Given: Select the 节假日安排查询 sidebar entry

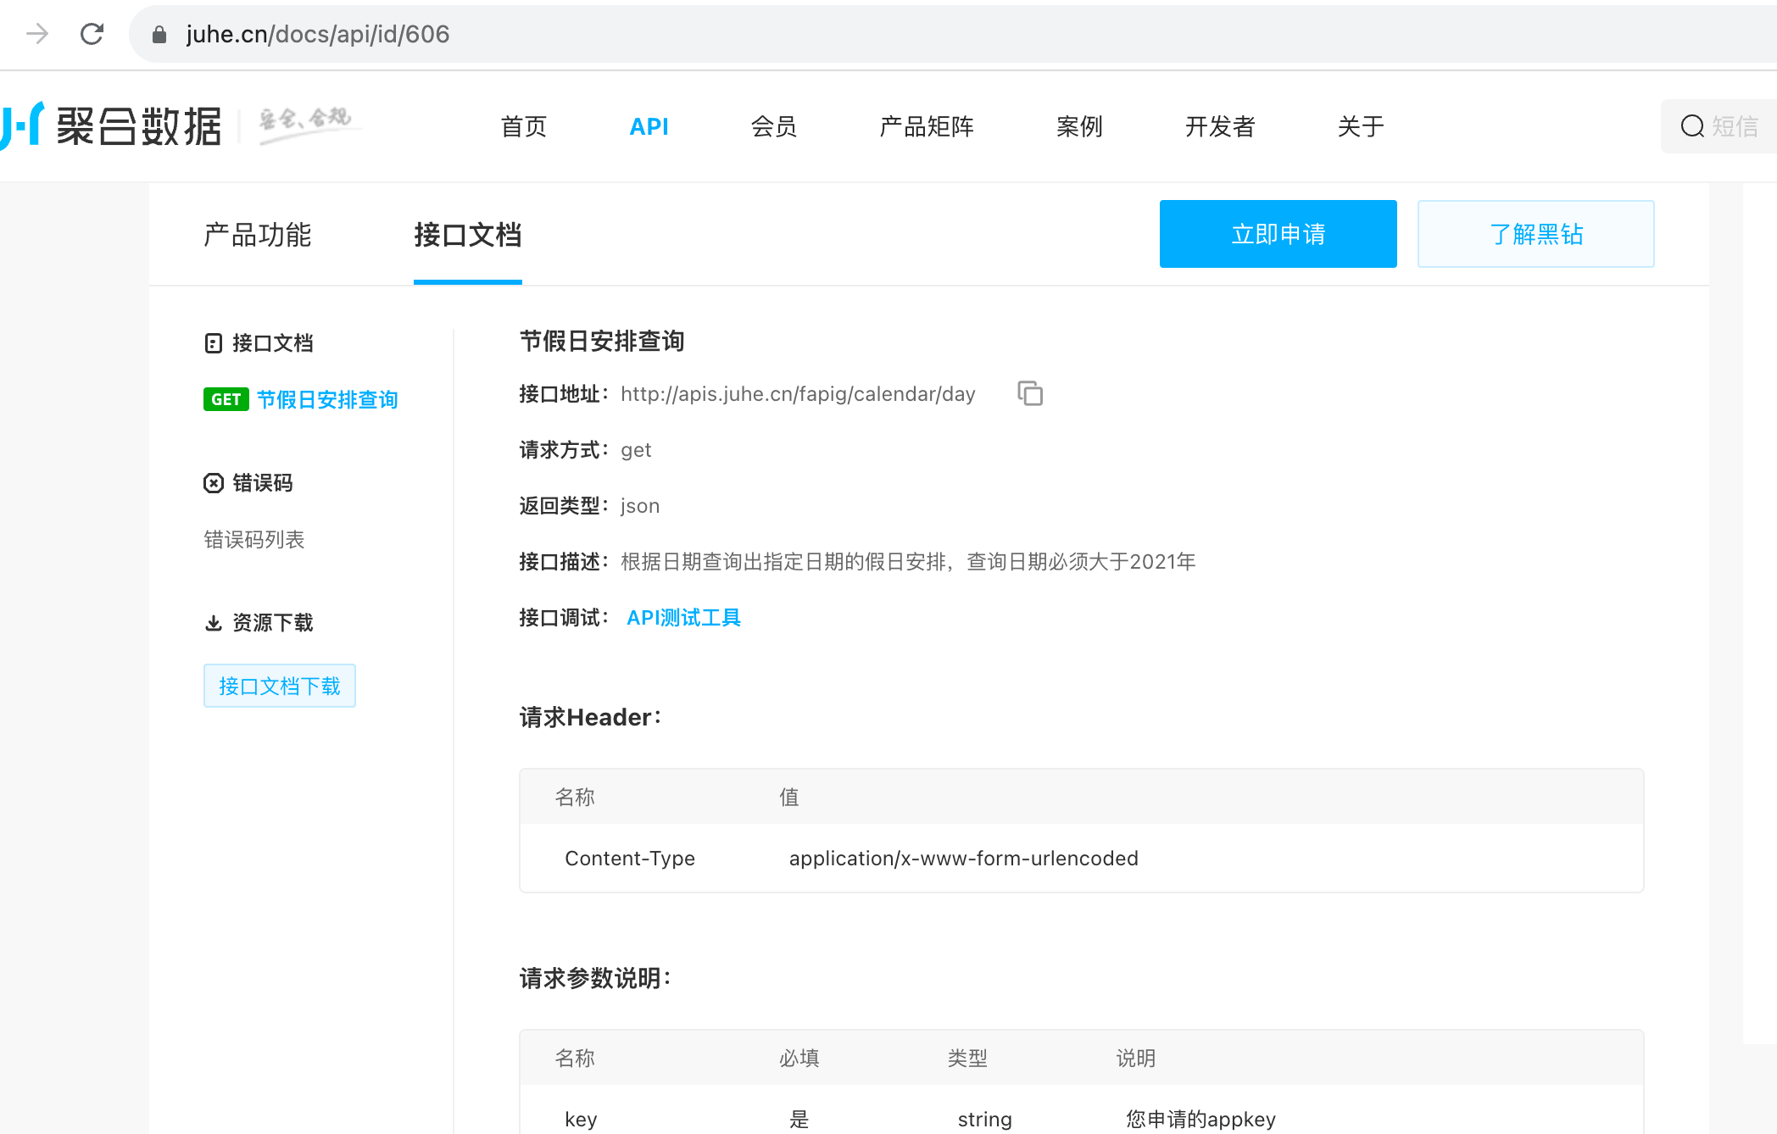Looking at the screenshot, I should 327,399.
